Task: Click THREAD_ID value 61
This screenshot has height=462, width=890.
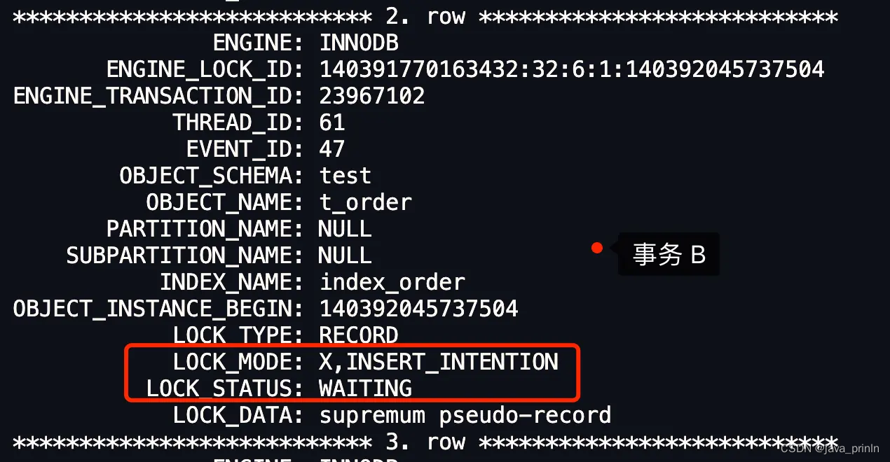Action: (332, 122)
